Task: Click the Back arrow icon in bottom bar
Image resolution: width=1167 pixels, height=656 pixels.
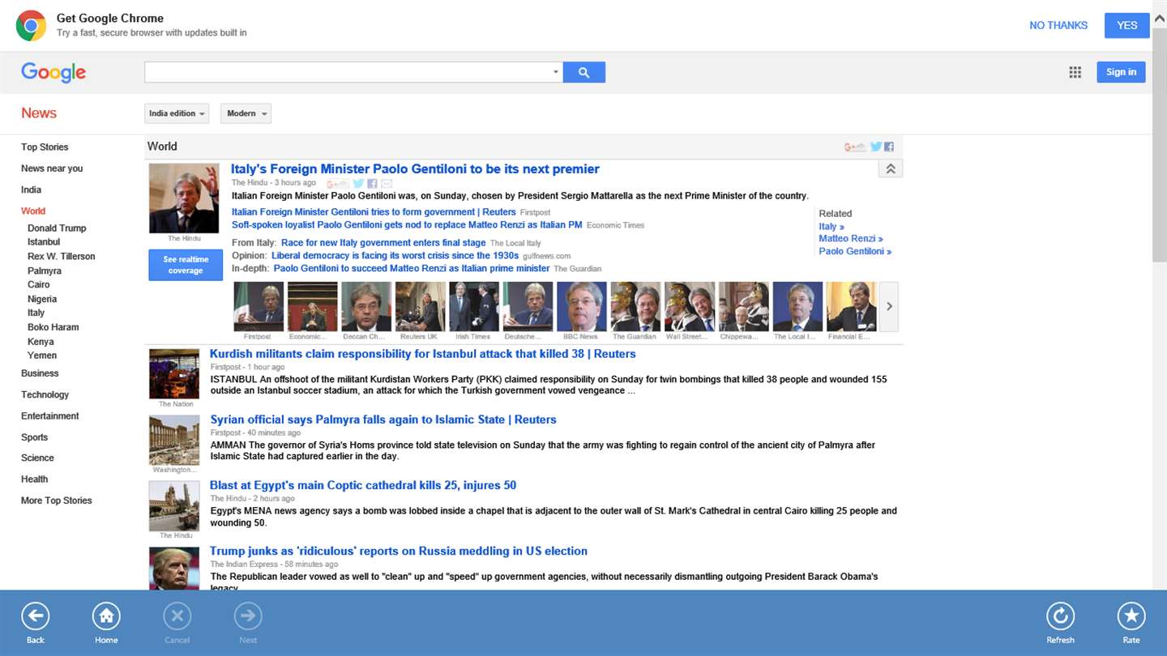Action: click(x=35, y=617)
